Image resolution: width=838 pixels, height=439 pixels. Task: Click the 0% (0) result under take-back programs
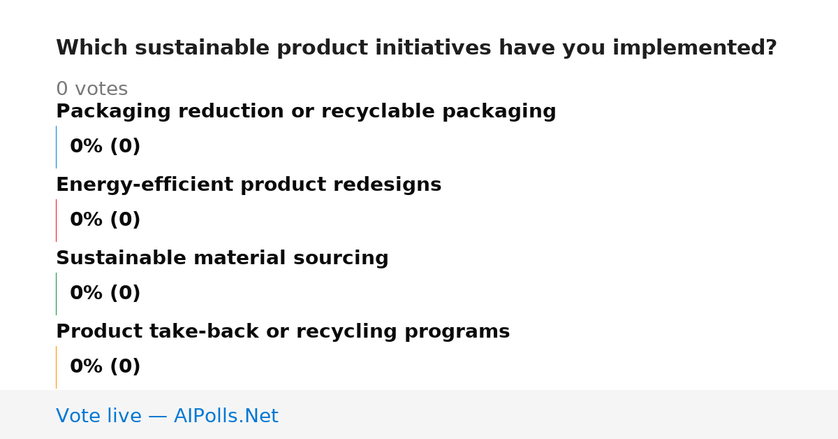coord(105,367)
